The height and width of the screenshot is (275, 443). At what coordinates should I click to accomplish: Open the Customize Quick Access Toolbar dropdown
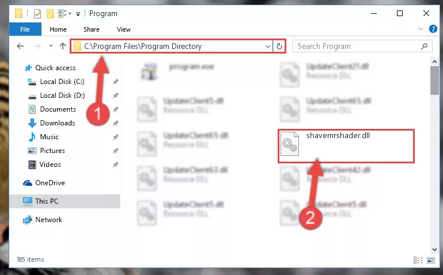[x=78, y=14]
